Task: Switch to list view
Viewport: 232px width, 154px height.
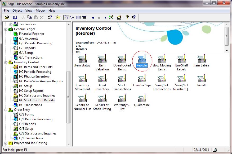Action: pos(78,18)
